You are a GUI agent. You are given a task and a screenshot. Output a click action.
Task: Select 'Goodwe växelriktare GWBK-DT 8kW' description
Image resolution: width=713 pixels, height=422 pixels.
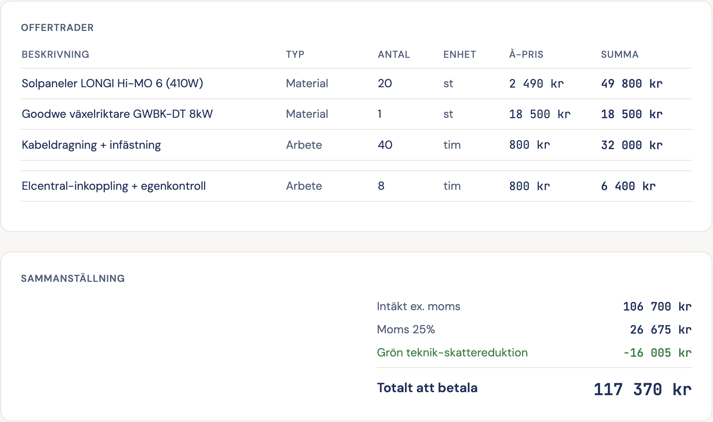pyautogui.click(x=117, y=114)
